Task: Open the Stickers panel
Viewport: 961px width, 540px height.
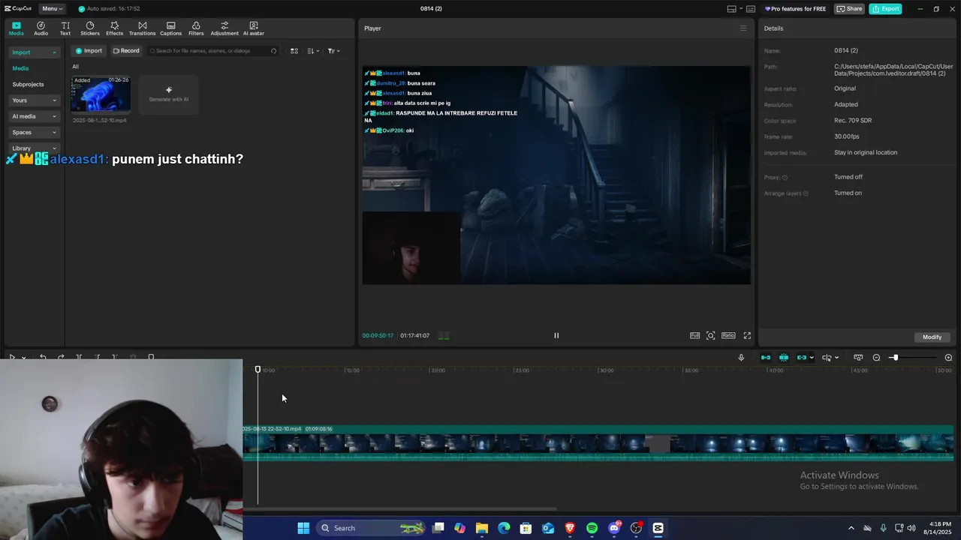Action: pyautogui.click(x=90, y=28)
